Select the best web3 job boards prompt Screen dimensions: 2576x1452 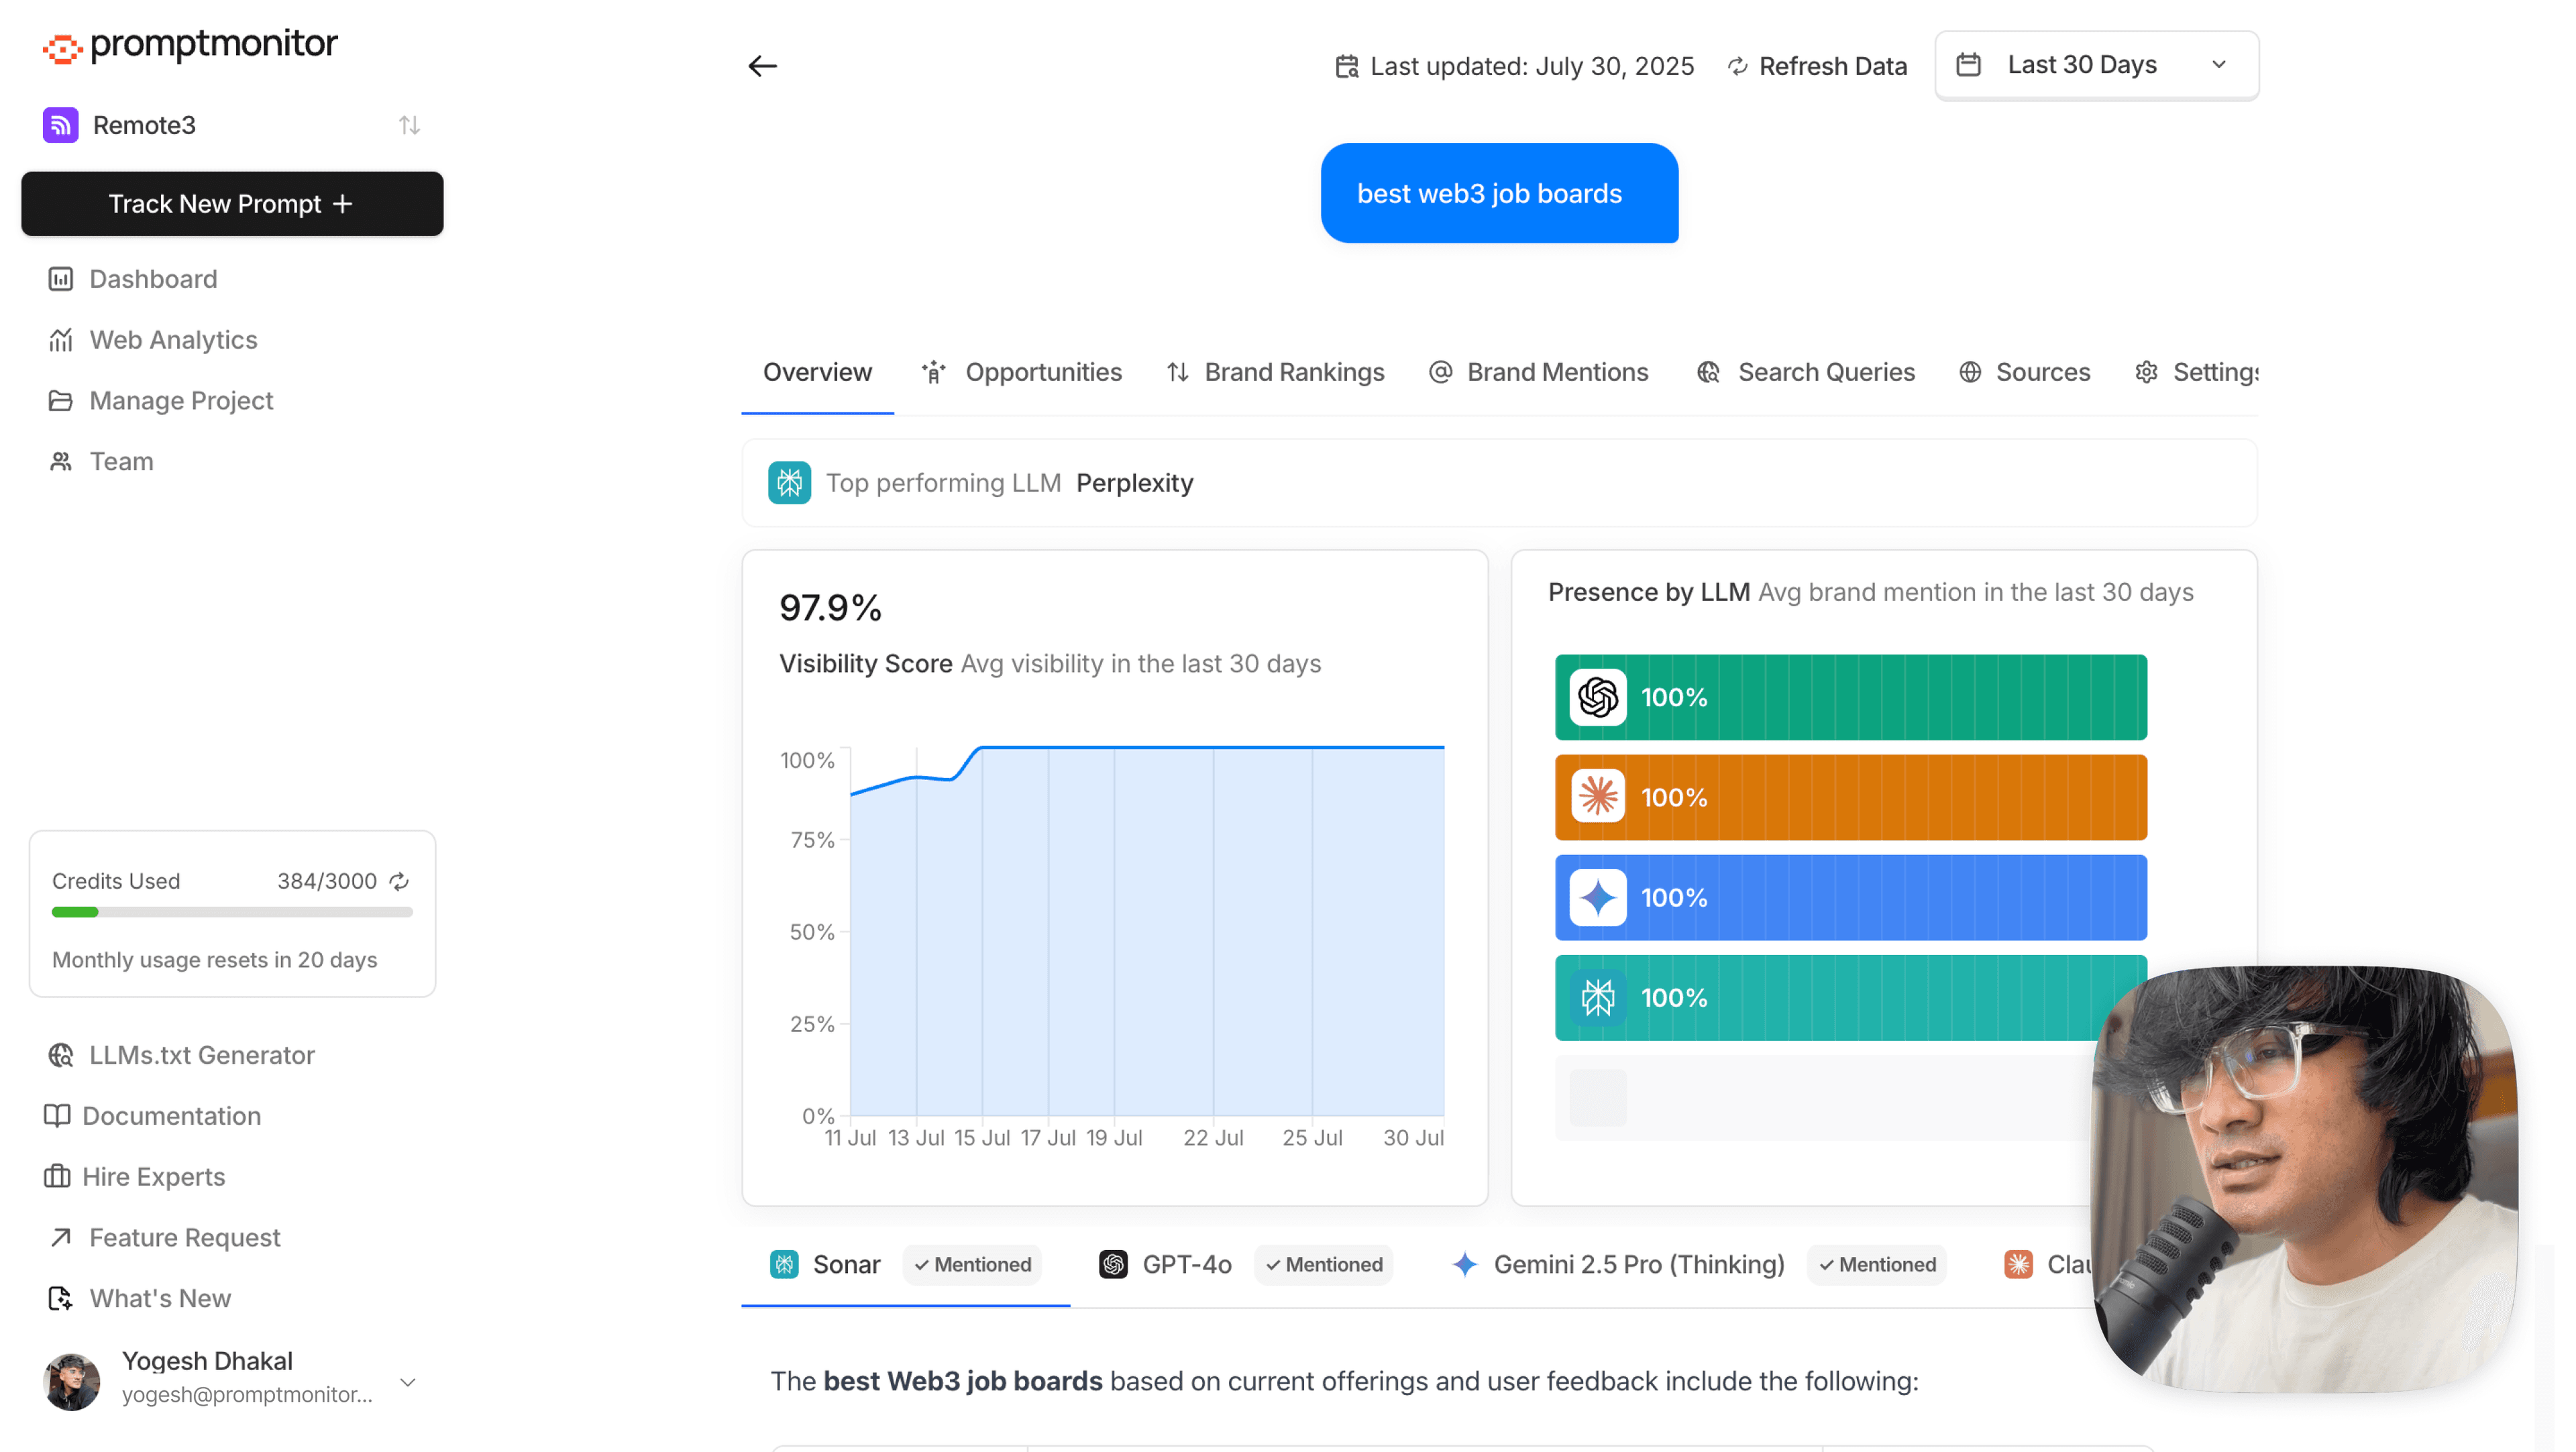pos(1497,193)
